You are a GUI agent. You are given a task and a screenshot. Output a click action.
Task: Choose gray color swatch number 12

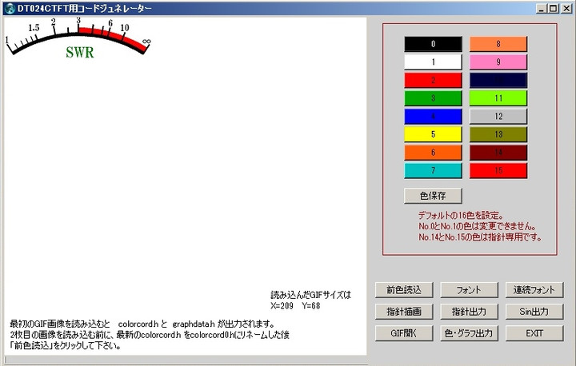(498, 117)
